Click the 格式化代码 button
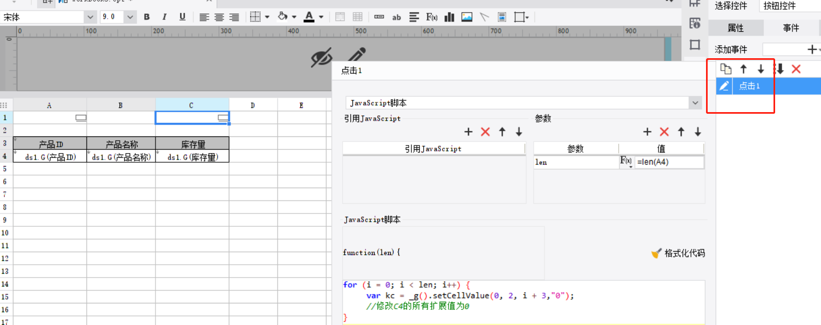Image resolution: width=821 pixels, height=325 pixels. pos(678,253)
